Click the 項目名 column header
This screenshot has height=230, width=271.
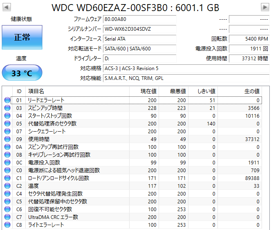point(77,91)
